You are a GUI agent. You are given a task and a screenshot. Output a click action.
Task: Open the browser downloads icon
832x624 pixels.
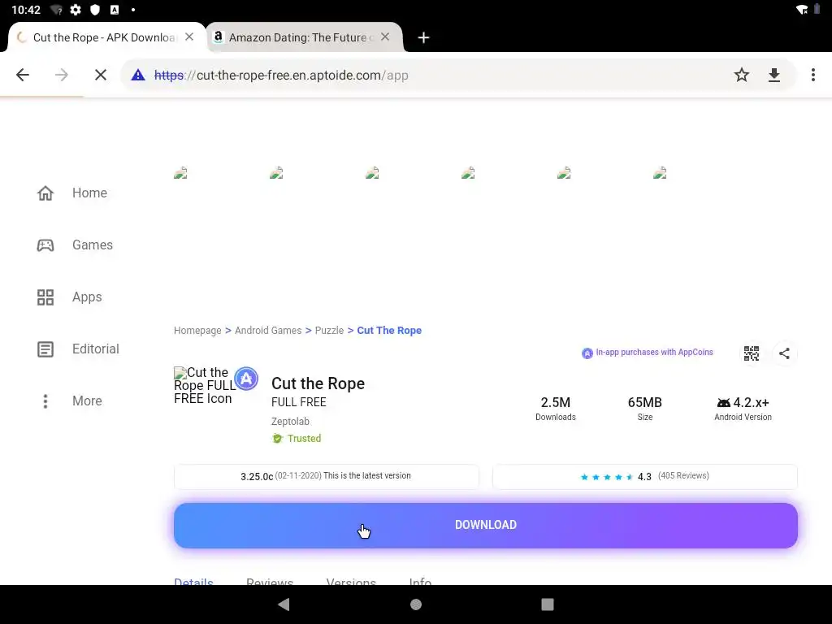[x=774, y=75]
